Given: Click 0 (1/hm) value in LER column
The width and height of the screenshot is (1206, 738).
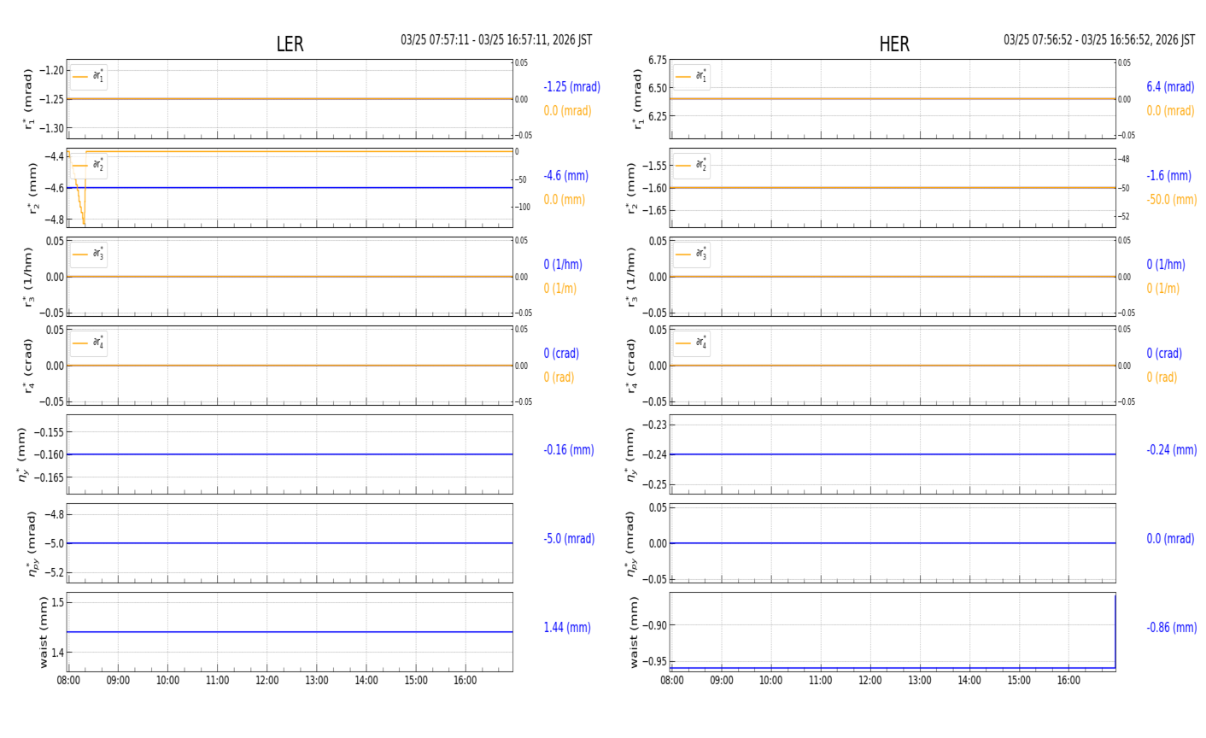Looking at the screenshot, I should coord(565,265).
